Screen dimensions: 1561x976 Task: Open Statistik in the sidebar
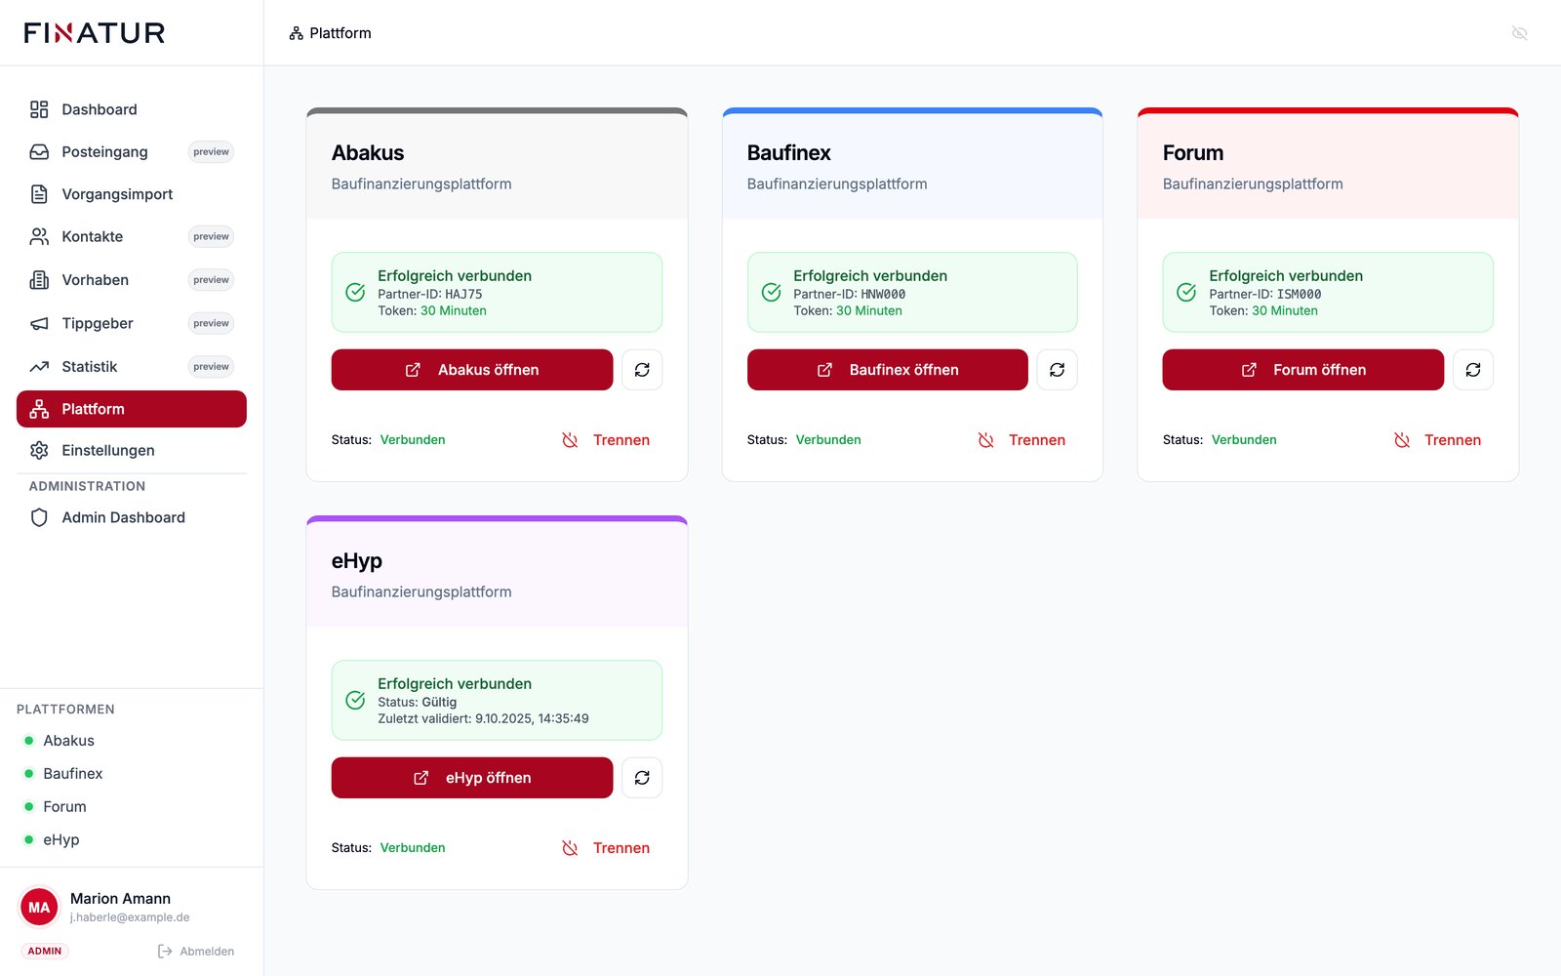point(132,367)
